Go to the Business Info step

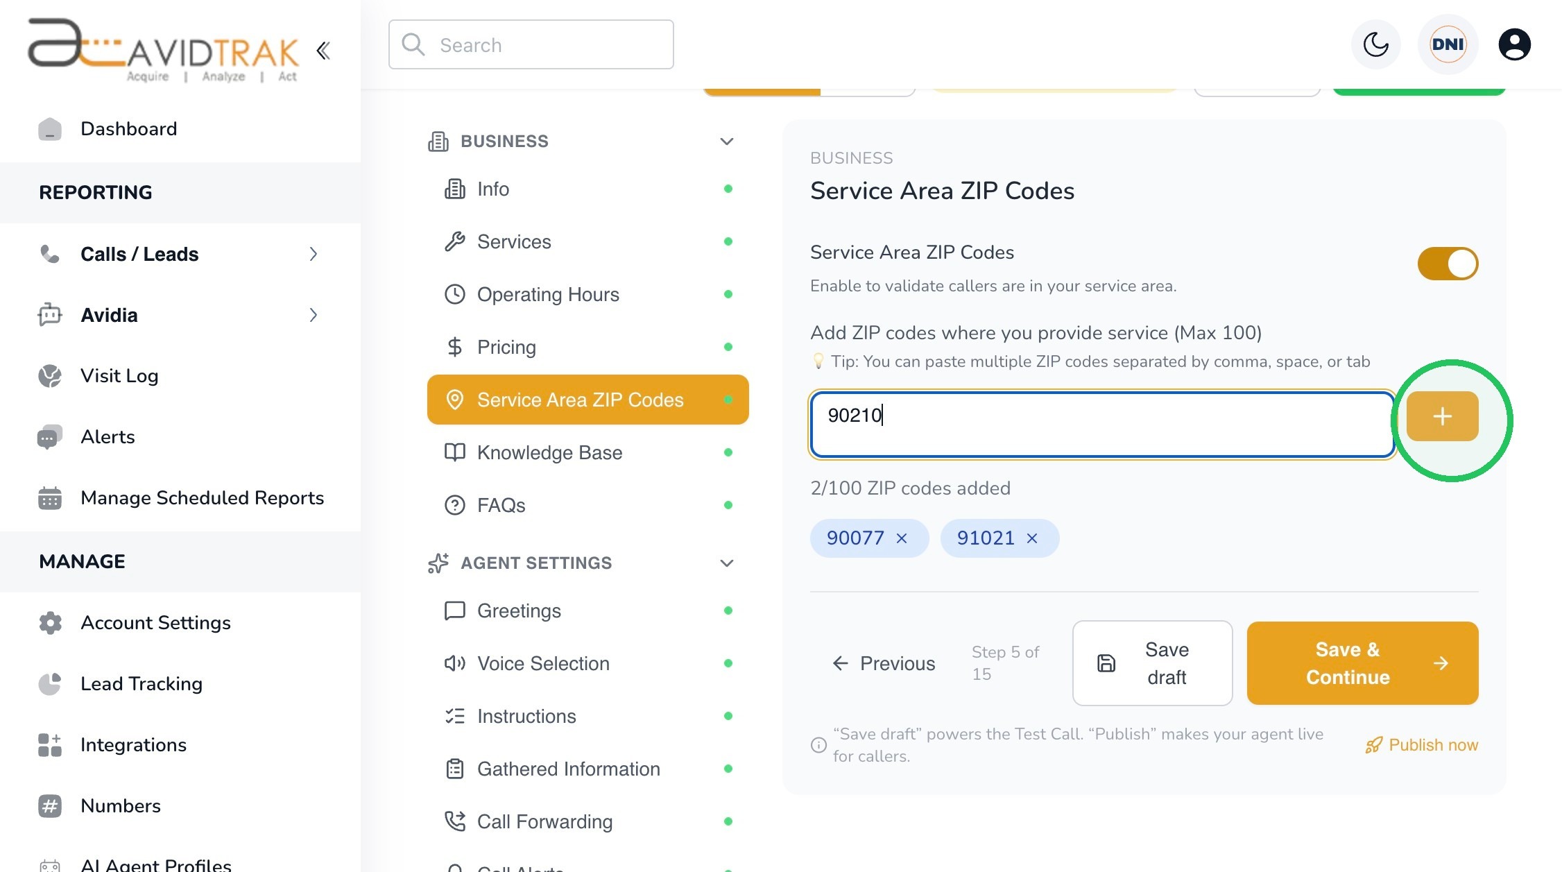pos(588,189)
